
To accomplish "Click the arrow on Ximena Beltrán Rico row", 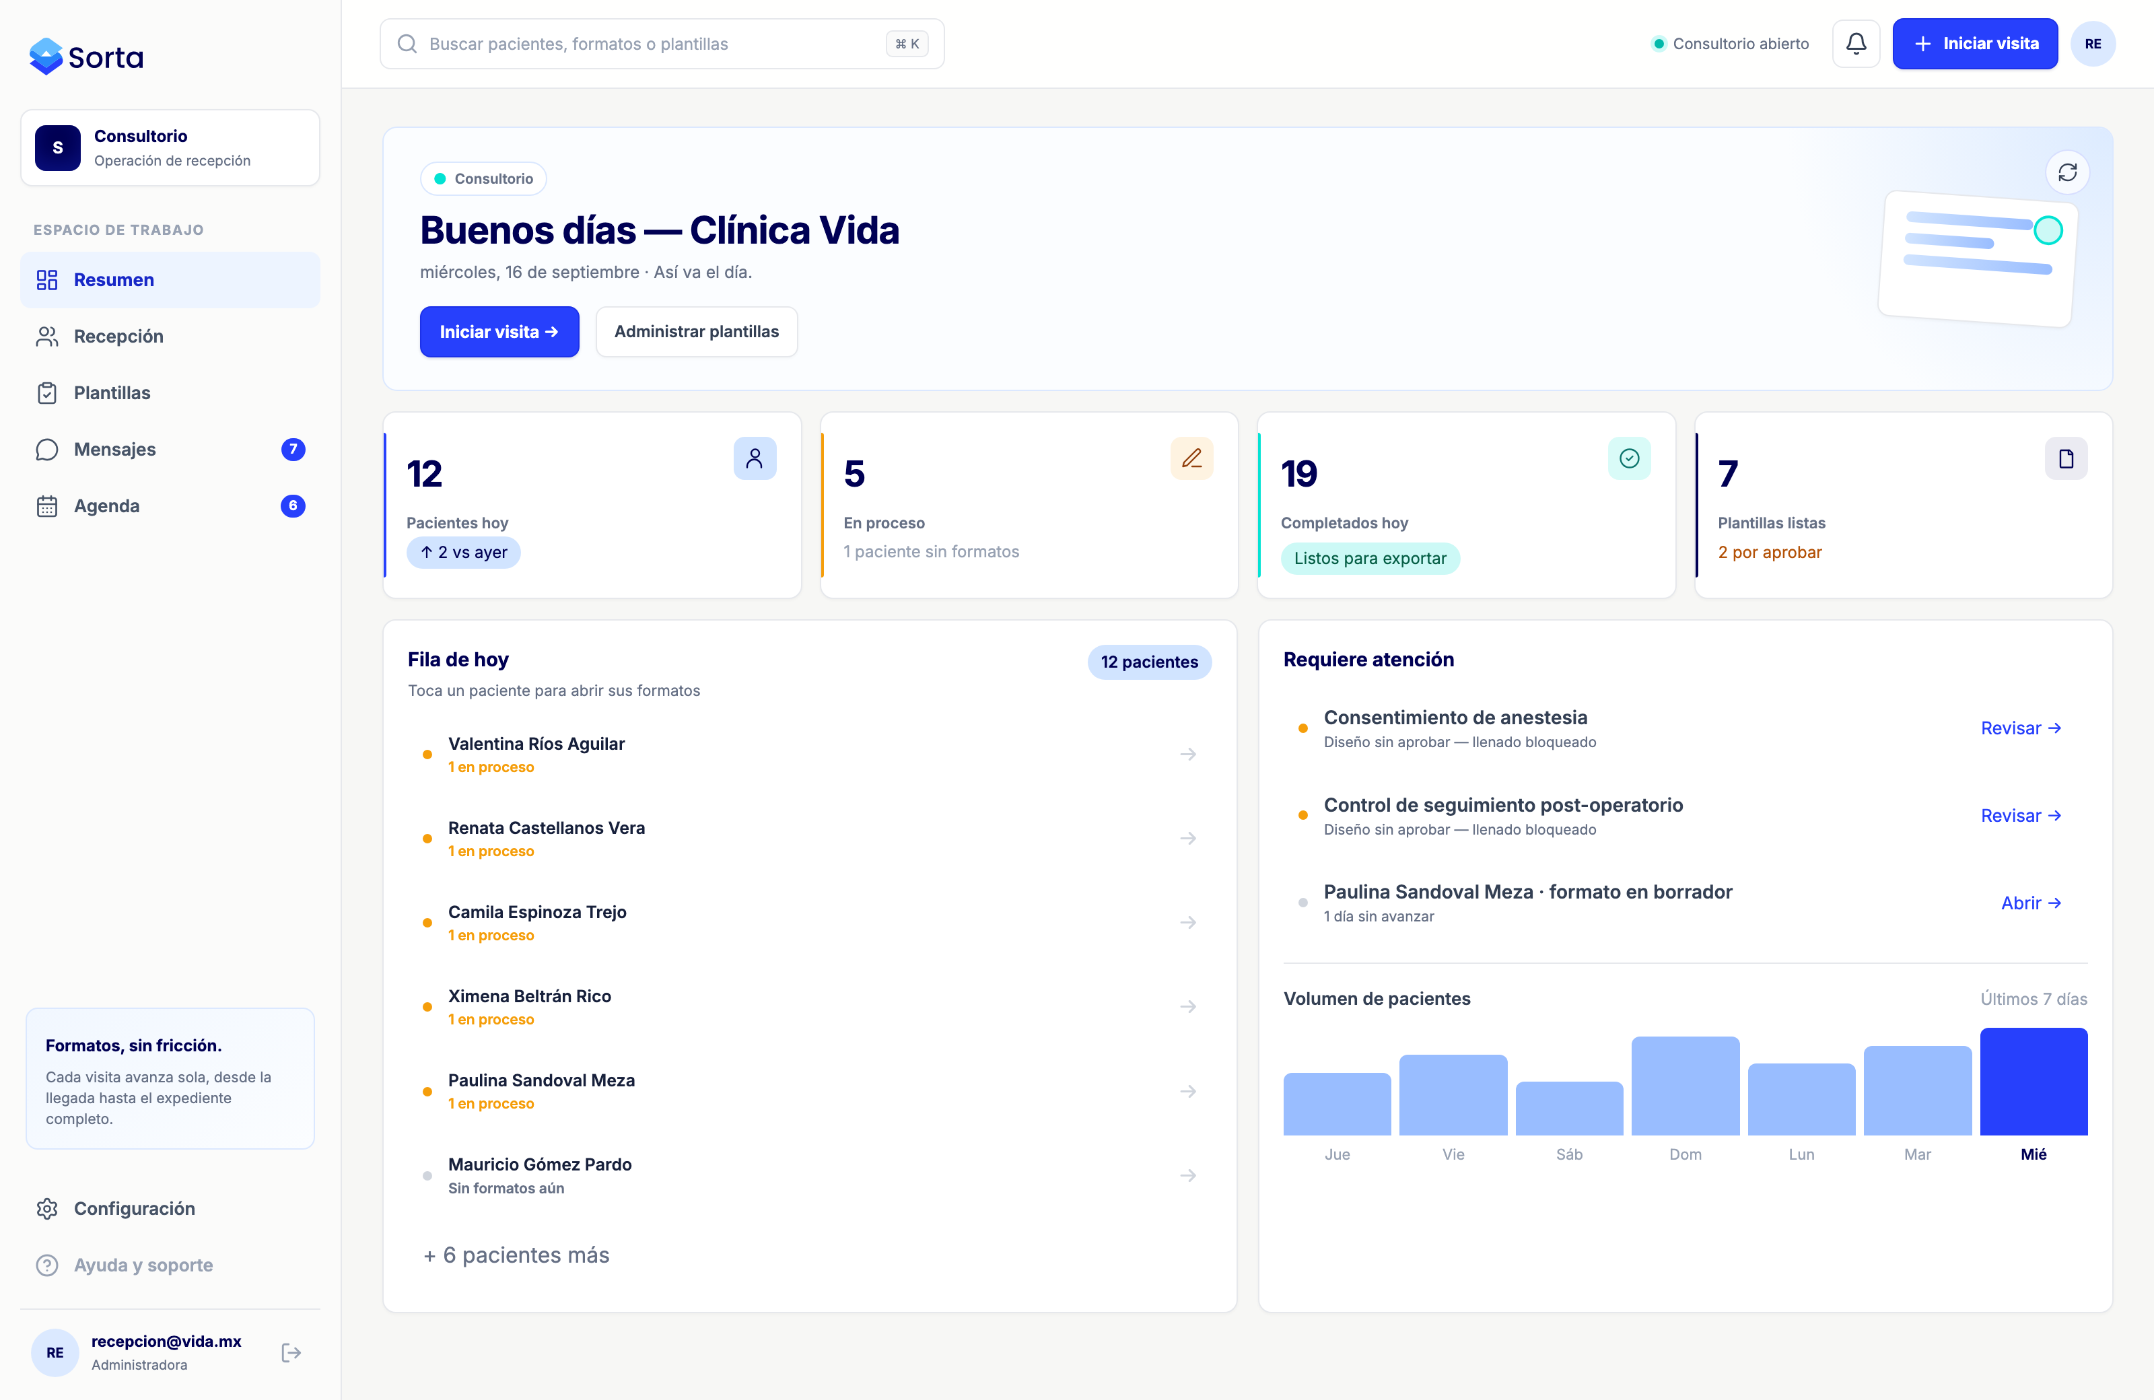I will 1187,1006.
